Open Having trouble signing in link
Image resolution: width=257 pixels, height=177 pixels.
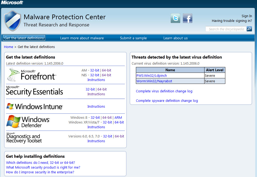point(232,21)
